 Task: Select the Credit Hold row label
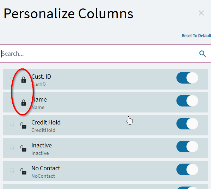click(46, 122)
